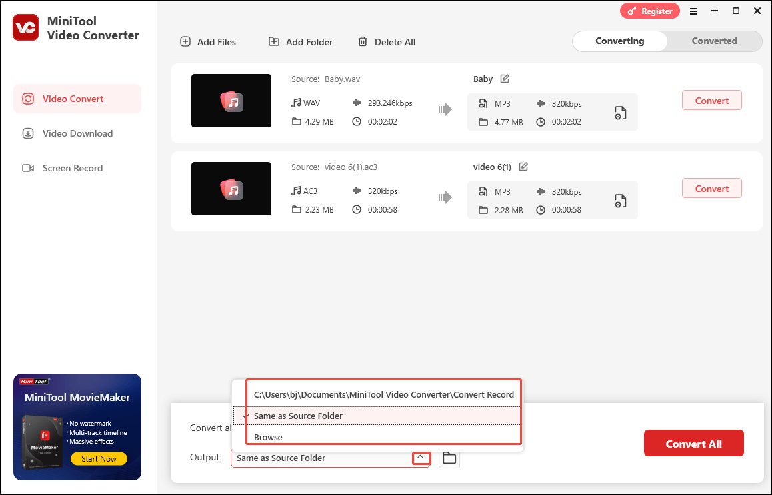The height and width of the screenshot is (495, 772).
Task: Select the Convert Record path option
Action: [383, 394]
